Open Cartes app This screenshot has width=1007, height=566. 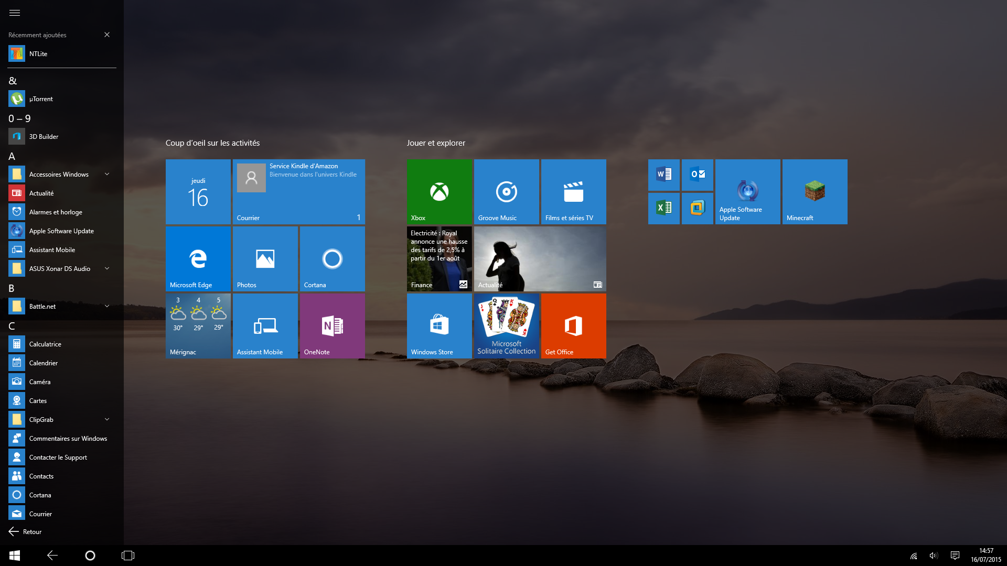pos(62,400)
